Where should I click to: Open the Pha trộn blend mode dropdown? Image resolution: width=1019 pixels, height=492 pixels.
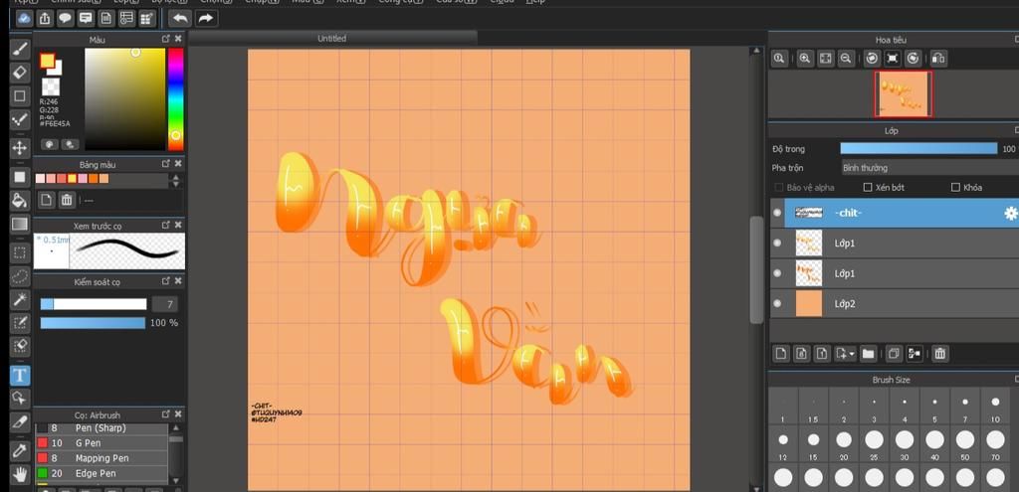930,168
